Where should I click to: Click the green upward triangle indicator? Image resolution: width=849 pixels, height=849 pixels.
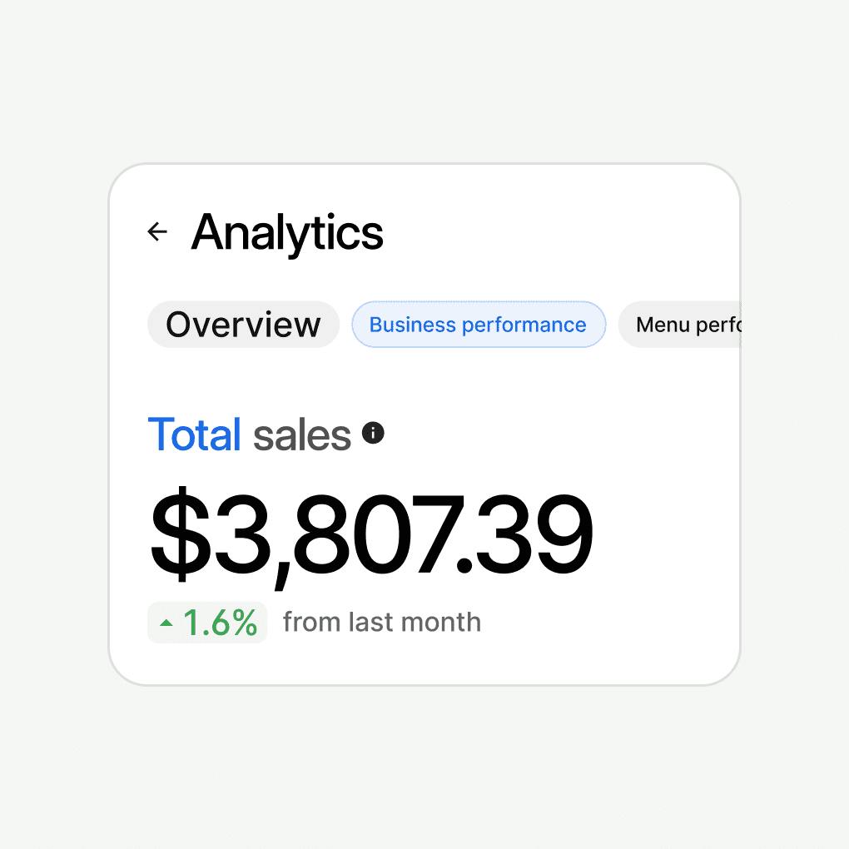click(166, 623)
